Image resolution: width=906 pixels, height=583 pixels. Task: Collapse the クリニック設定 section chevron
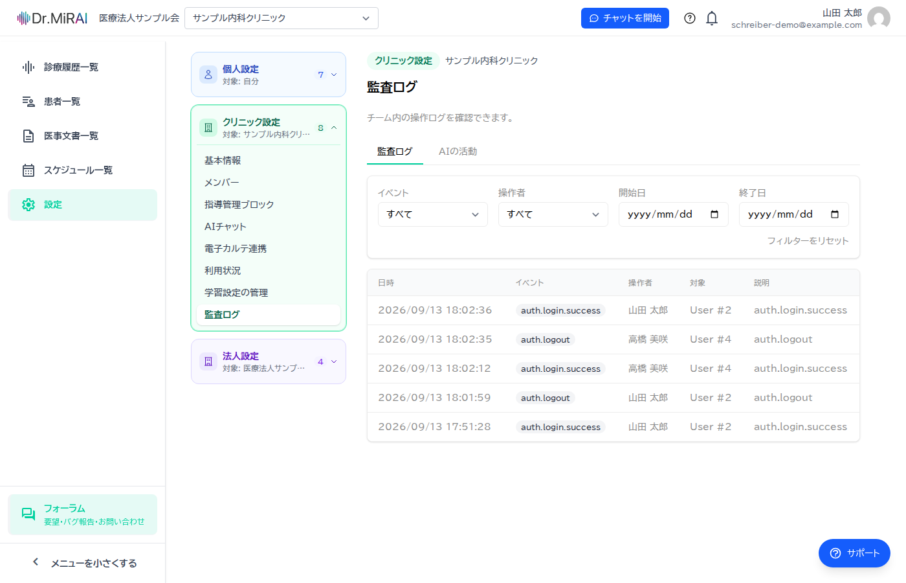pos(334,128)
